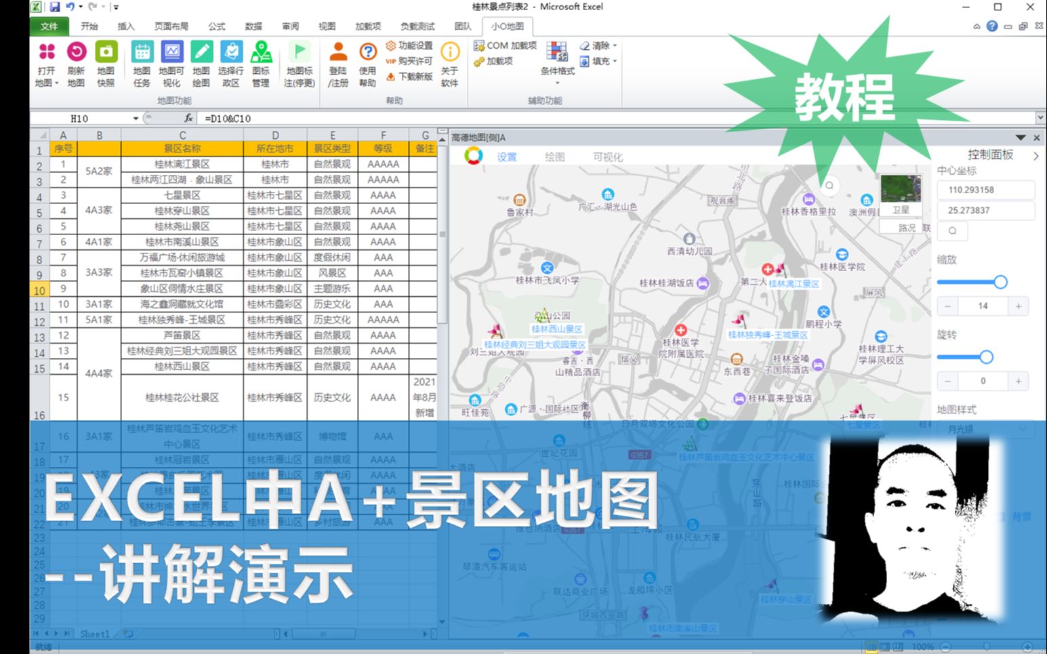Viewport: 1047px width, 654px height.
Task: Click the Excel help question mark icon
Action: (992, 26)
